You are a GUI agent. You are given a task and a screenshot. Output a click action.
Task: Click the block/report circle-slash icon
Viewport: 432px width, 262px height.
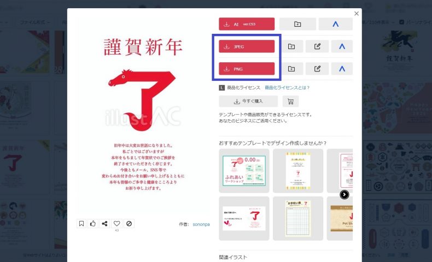[129, 223]
